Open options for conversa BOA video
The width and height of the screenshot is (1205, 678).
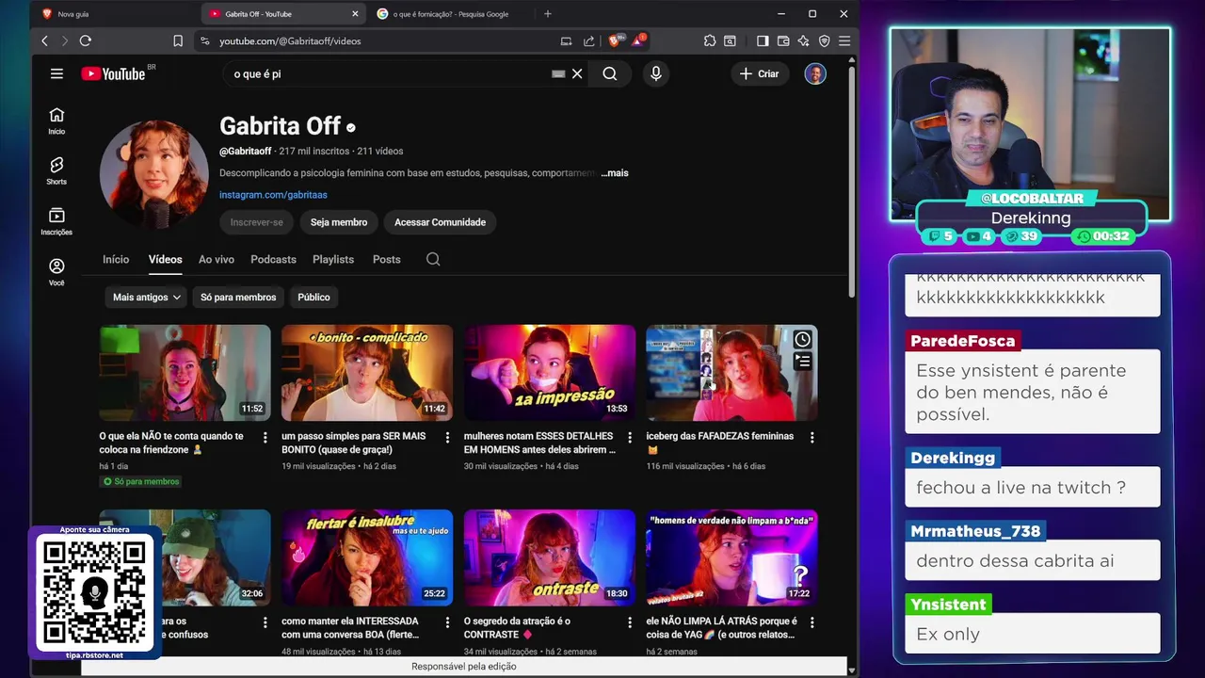pos(447,622)
